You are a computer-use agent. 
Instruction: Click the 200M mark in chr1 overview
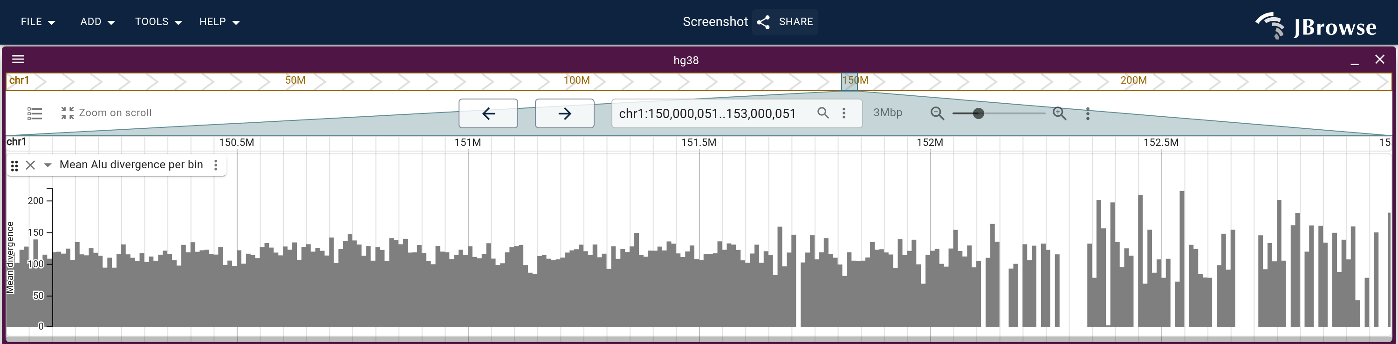[1133, 80]
